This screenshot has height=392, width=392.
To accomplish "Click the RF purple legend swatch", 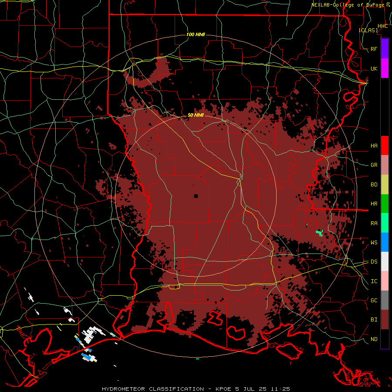I will tap(385, 49).
